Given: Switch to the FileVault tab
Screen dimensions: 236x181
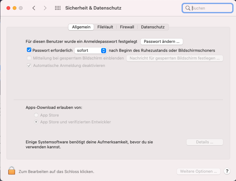Looking at the screenshot, I should point(105,27).
